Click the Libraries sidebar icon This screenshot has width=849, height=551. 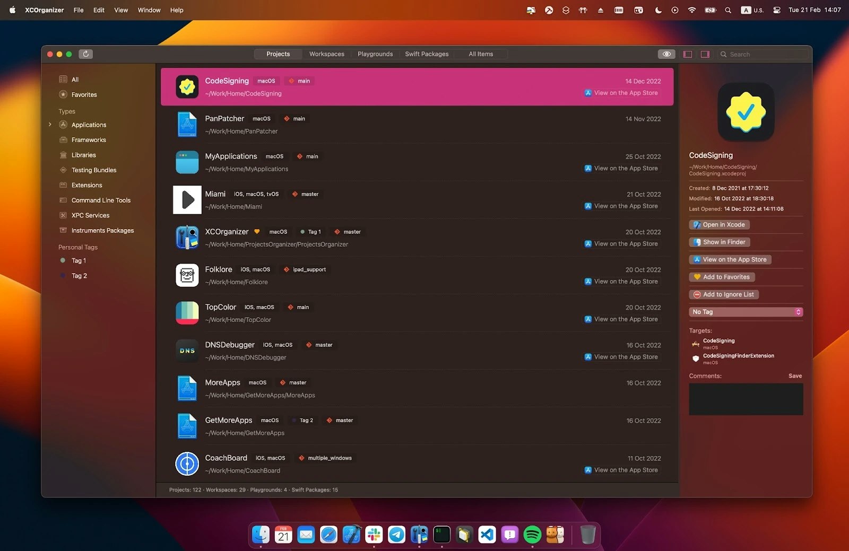tap(63, 155)
